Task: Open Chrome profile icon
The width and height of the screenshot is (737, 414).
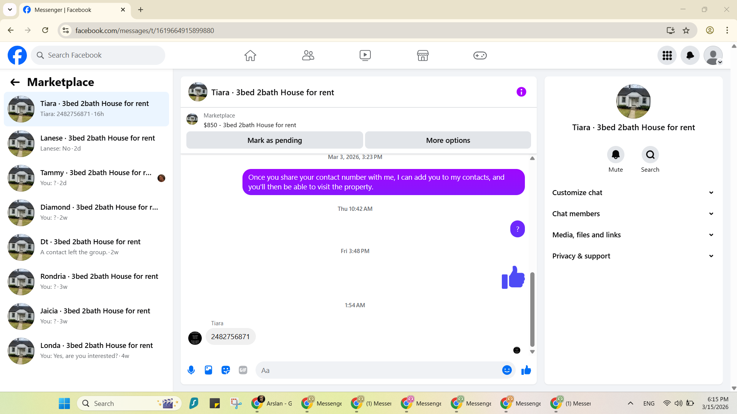Action: [x=710, y=30]
